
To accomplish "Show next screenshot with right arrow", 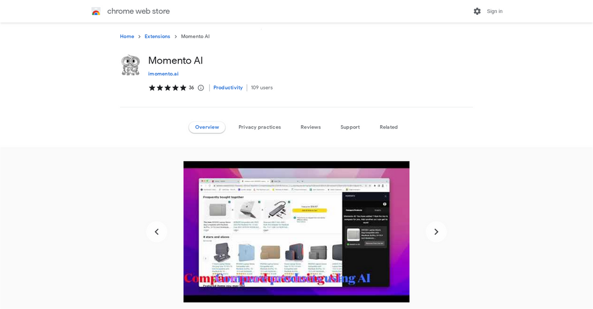I will 436,232.
